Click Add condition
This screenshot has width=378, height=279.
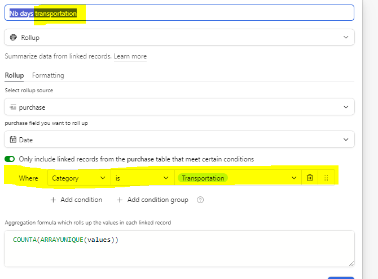point(76,200)
